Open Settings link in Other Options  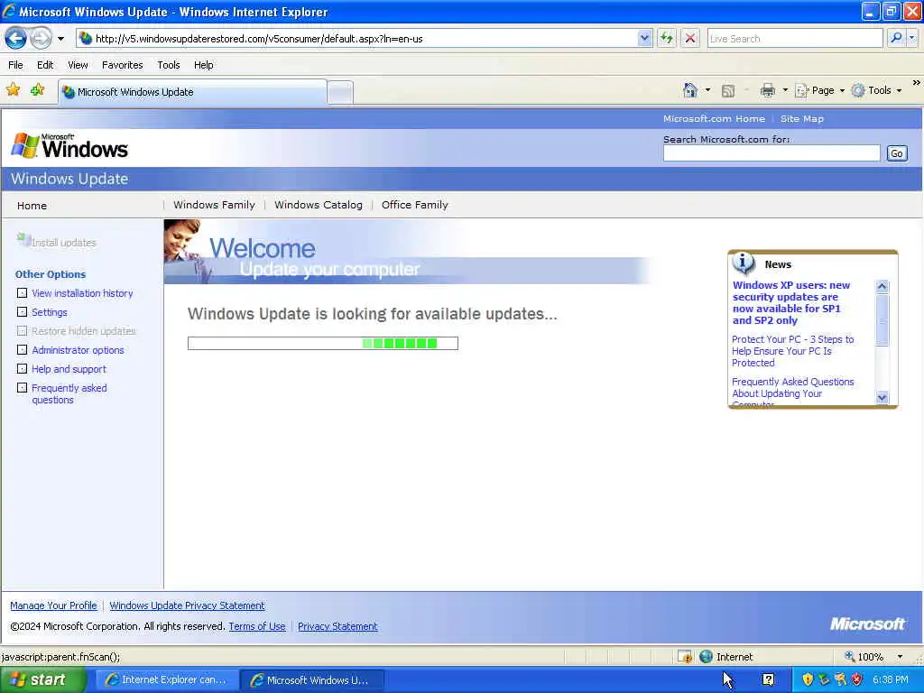click(50, 312)
